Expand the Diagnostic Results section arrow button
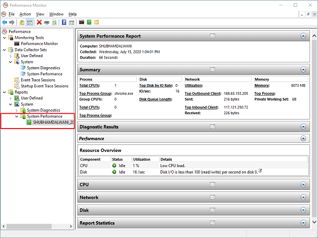 click(x=303, y=127)
